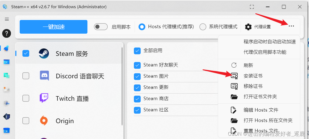
Task: Click the Discord logo icon
Action: (44, 76)
